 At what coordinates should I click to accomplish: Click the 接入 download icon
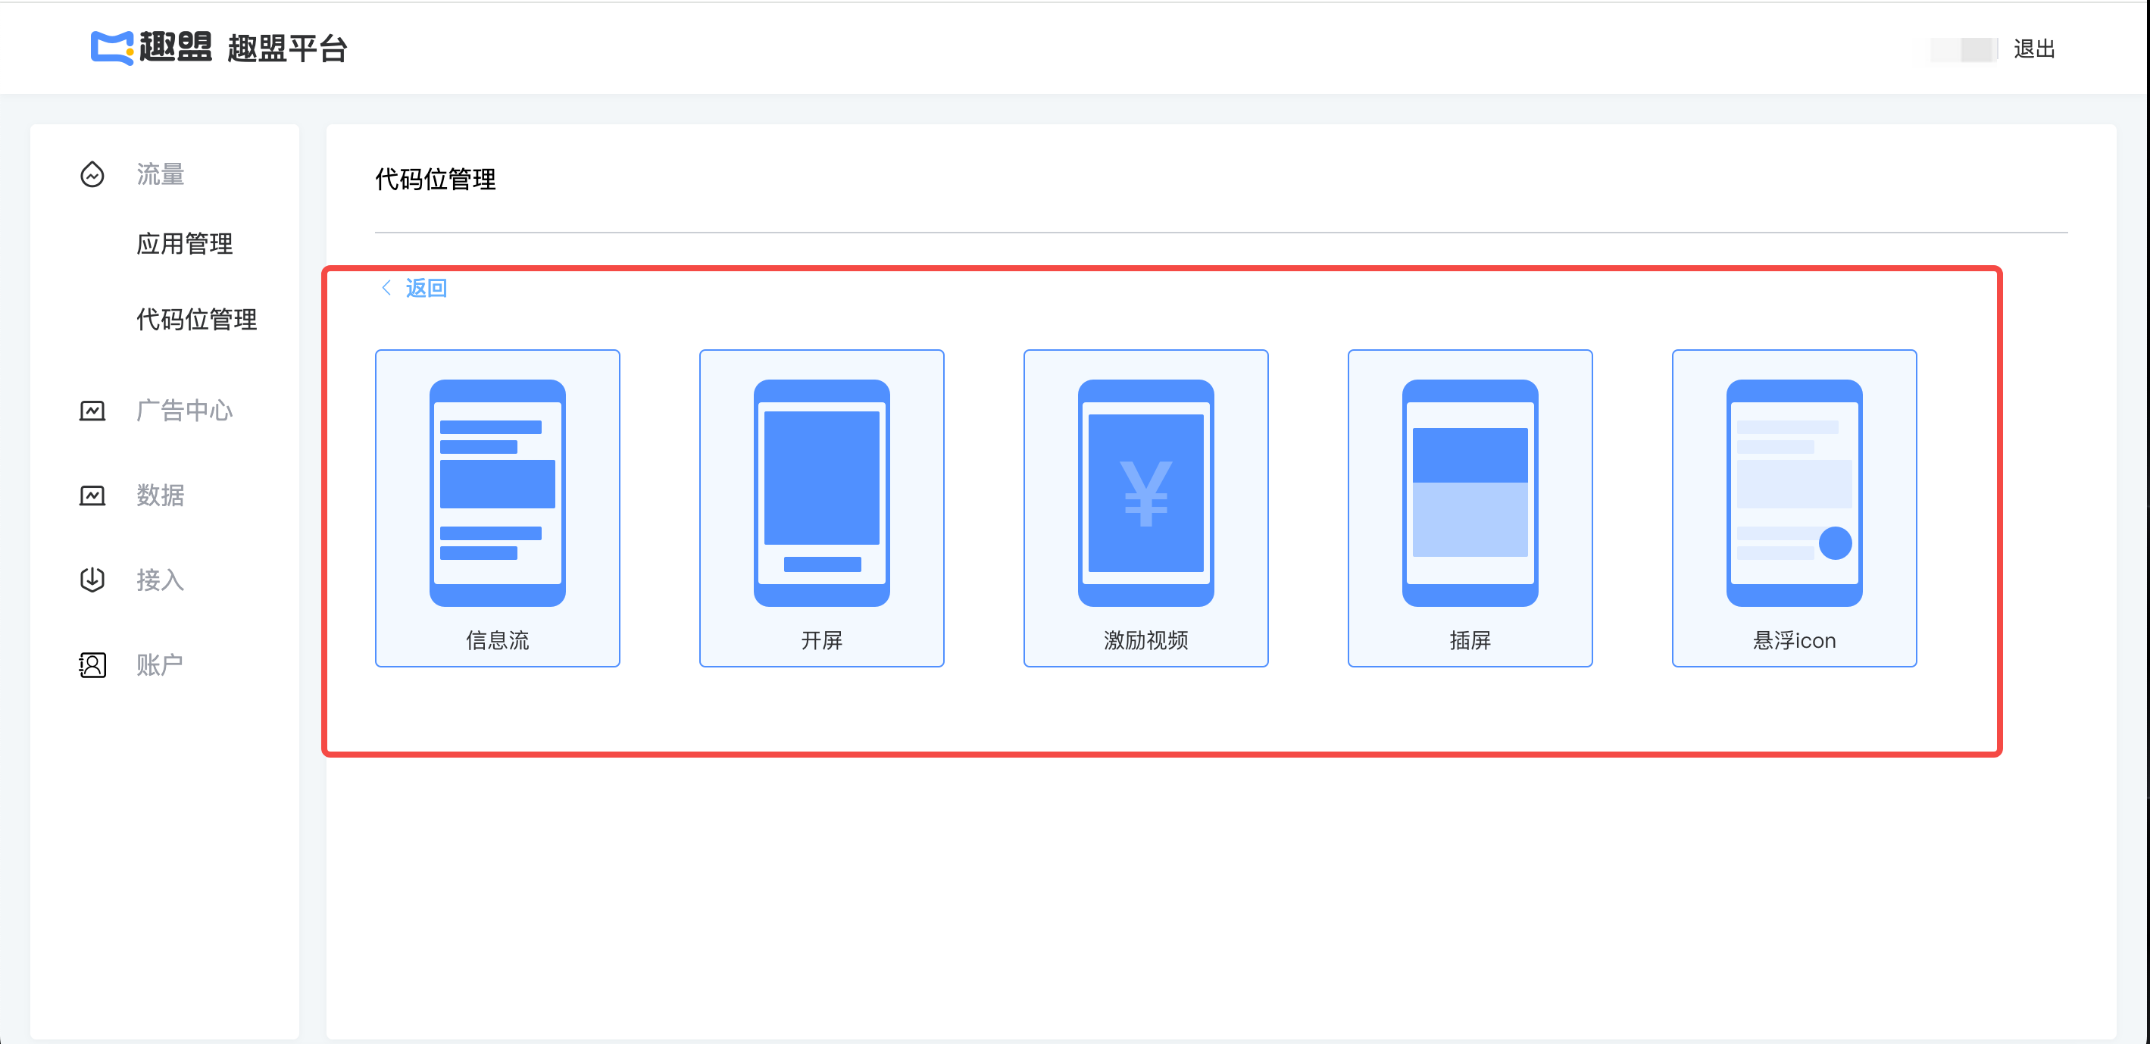pyautogui.click(x=92, y=580)
